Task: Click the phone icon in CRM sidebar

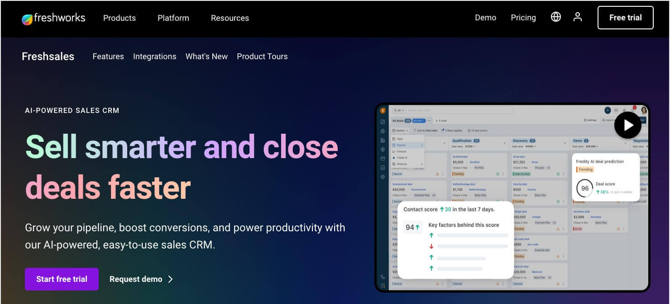Action: pyautogui.click(x=383, y=277)
